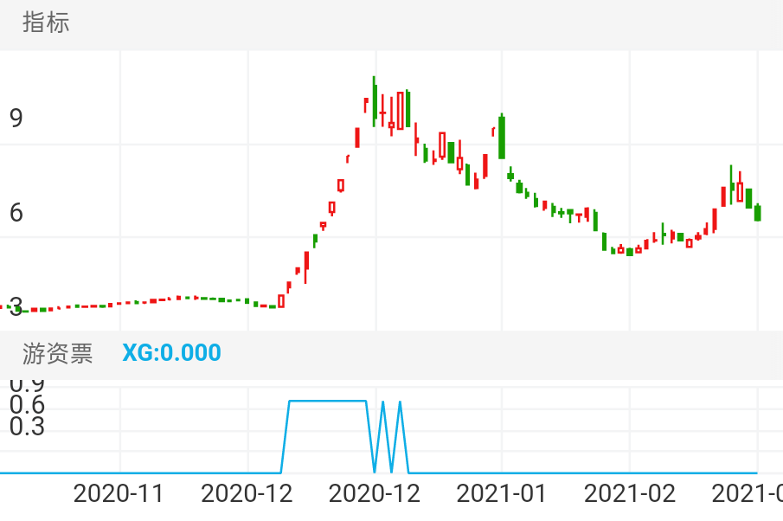The width and height of the screenshot is (783, 521).
Task: Click price axis label 9
Action: pos(16,119)
